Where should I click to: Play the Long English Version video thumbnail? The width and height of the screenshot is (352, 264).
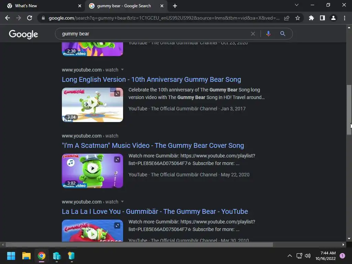point(92,105)
